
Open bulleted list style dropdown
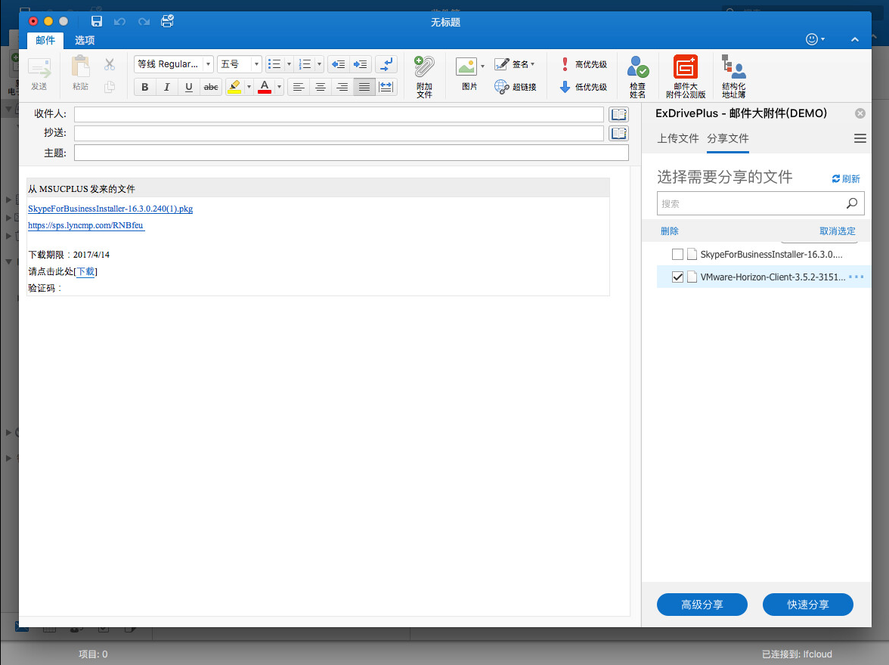coord(289,64)
